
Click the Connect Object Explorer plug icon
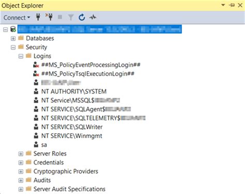click(x=38, y=17)
